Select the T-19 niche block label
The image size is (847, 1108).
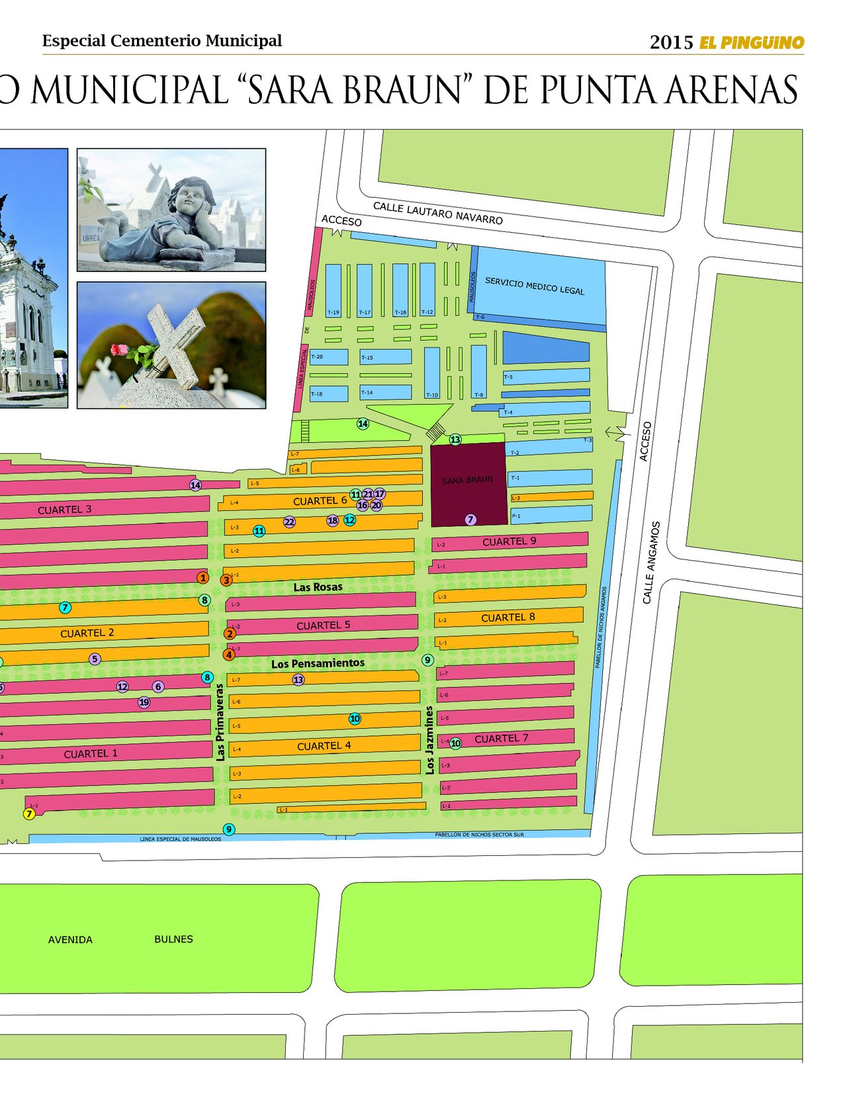click(333, 312)
